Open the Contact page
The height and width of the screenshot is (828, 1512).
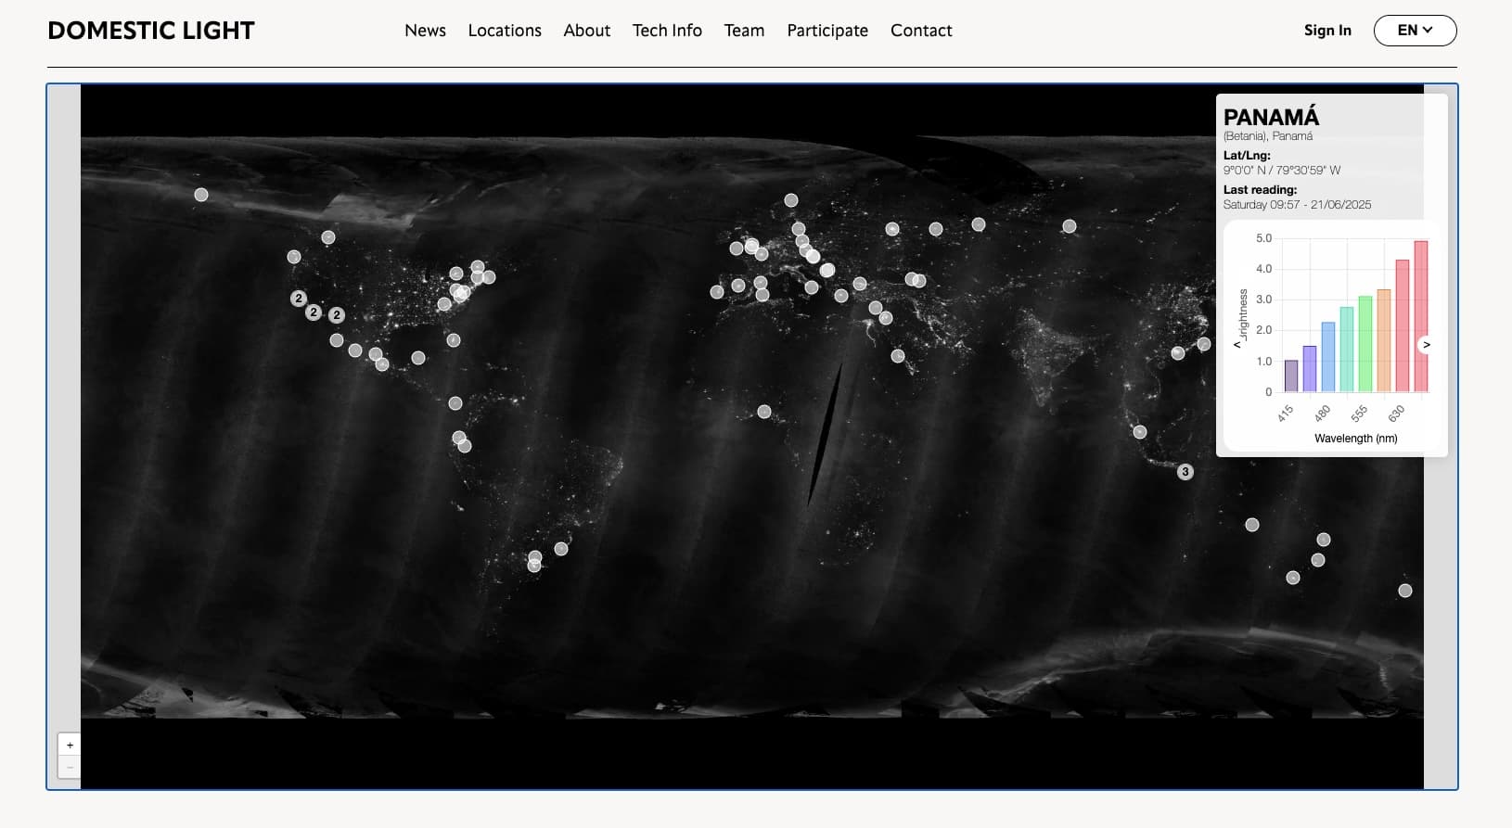[921, 31]
